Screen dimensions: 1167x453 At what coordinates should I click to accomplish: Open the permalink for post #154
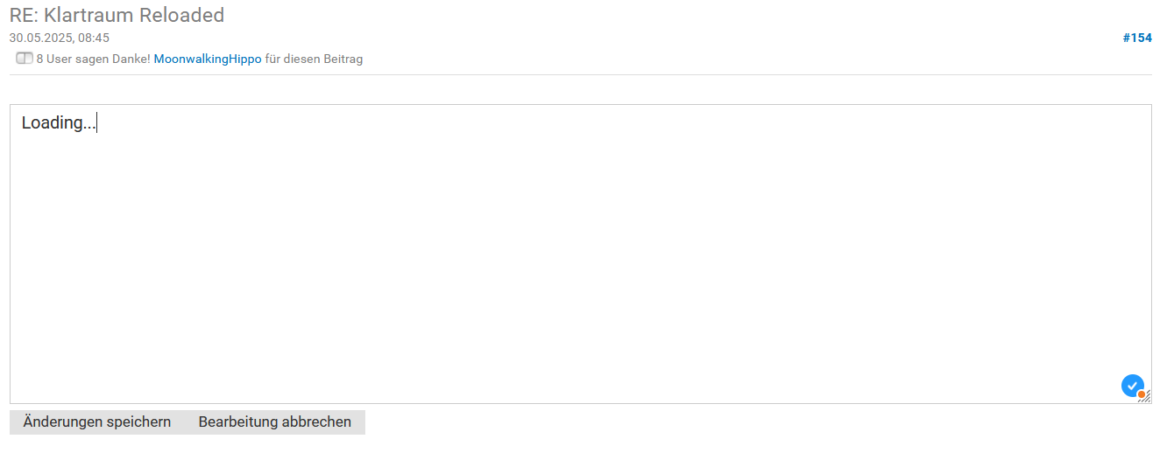click(x=1136, y=38)
